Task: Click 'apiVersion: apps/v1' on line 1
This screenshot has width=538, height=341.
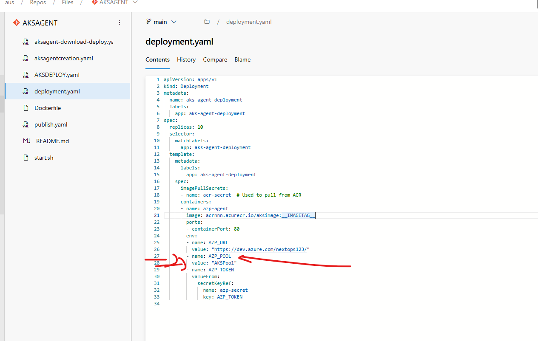Action: [x=191, y=79]
